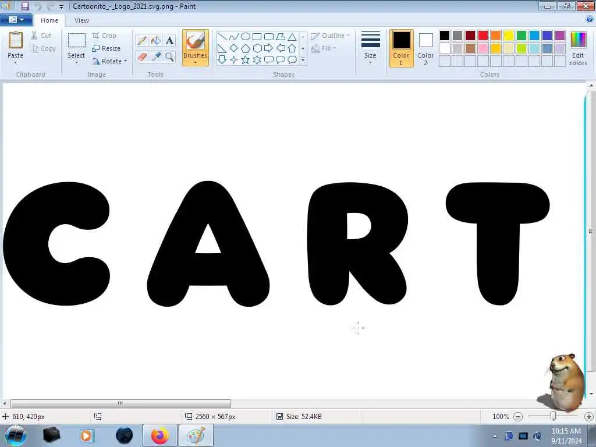
Task: Choose the Five-point star shape
Action: point(246,60)
